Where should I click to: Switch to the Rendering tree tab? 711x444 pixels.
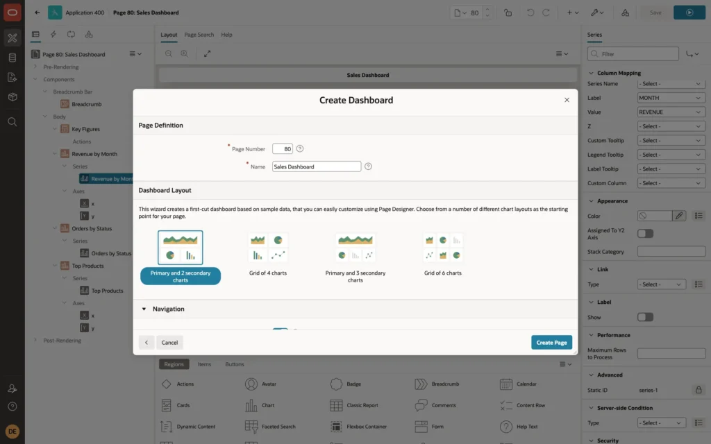pos(35,35)
